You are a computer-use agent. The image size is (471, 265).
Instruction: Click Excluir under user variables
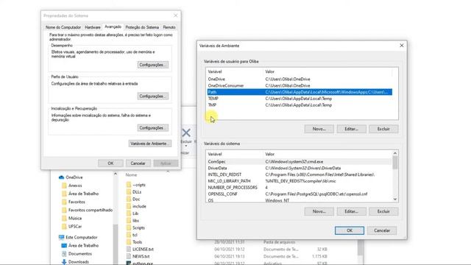click(x=383, y=129)
